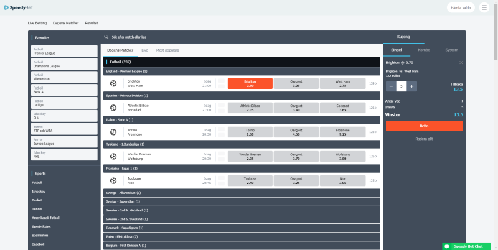Remove Brighton bet from coupon
The height and width of the screenshot is (250, 498).
[x=461, y=63]
